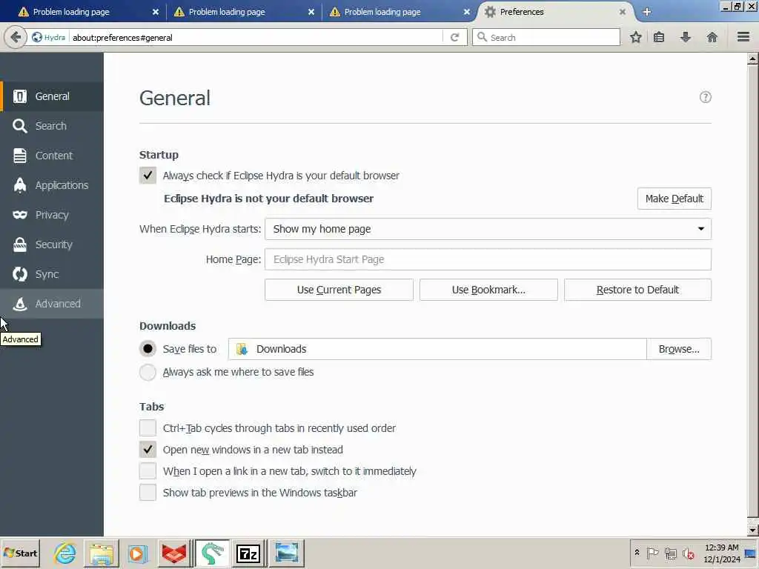This screenshot has height=569, width=759.
Task: Open the General preferences category
Action: pyautogui.click(x=52, y=96)
